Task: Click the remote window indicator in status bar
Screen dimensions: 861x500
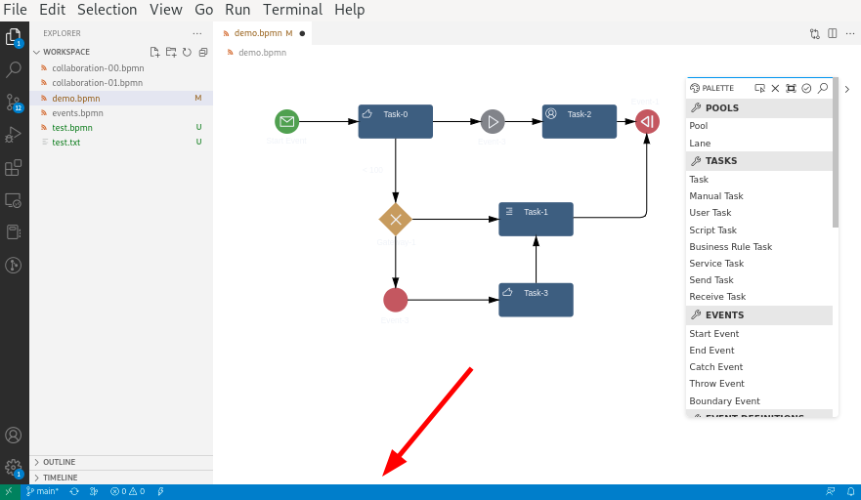Action: point(10,492)
